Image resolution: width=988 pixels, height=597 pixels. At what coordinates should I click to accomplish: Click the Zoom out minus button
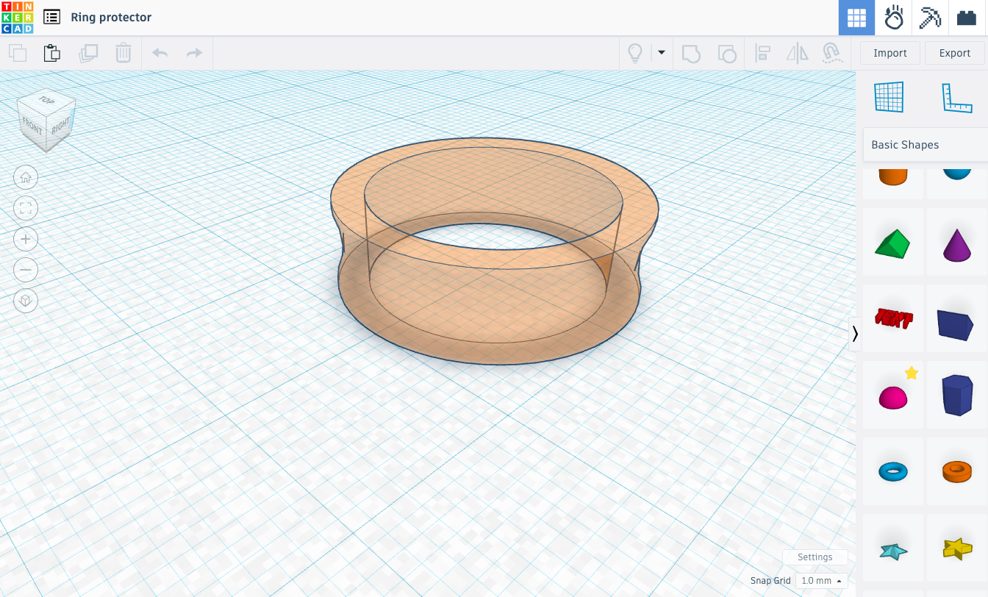point(26,270)
